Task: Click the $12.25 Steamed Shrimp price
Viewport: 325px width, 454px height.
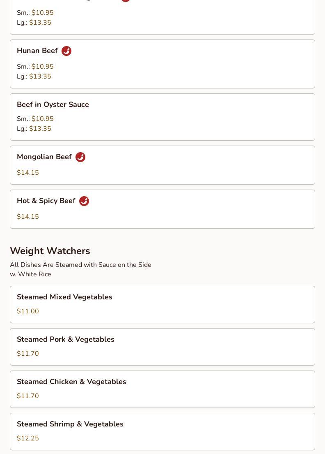Action: point(28,438)
